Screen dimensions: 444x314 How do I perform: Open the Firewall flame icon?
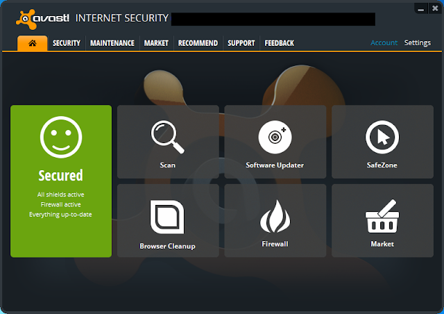tap(275, 217)
